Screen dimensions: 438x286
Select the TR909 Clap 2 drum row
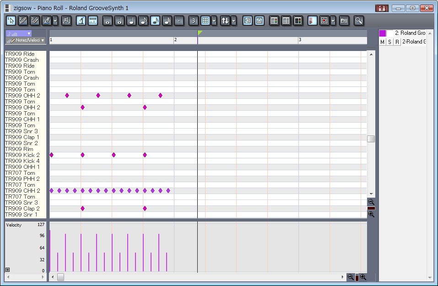[x=22, y=209]
